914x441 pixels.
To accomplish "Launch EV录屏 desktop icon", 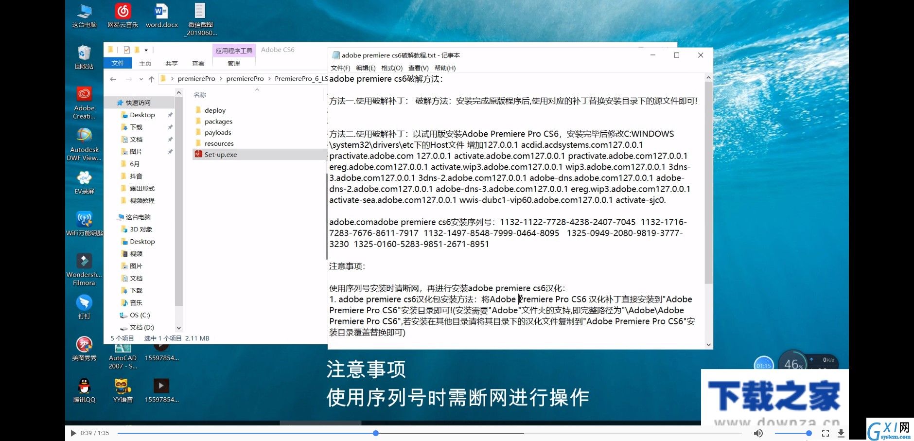I will click(84, 183).
